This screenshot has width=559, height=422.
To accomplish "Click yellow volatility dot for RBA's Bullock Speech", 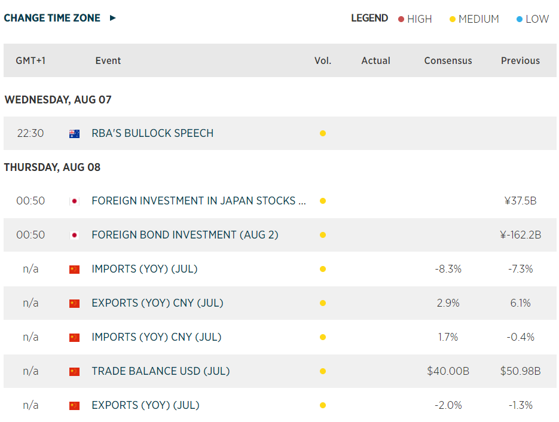I will click(323, 133).
